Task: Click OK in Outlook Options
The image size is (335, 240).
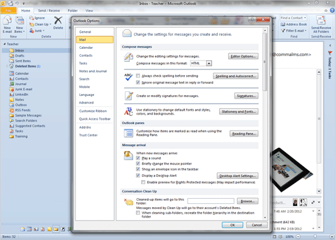Action: (x=233, y=225)
